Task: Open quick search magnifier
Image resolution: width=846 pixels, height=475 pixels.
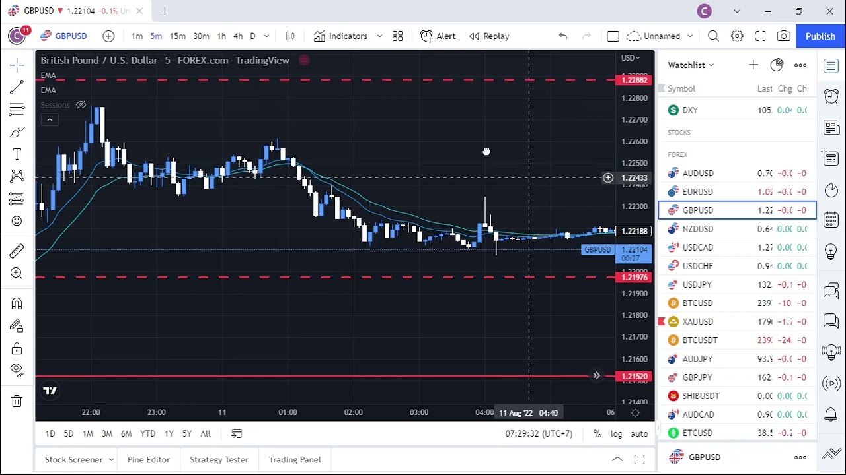Action: pyautogui.click(x=713, y=36)
